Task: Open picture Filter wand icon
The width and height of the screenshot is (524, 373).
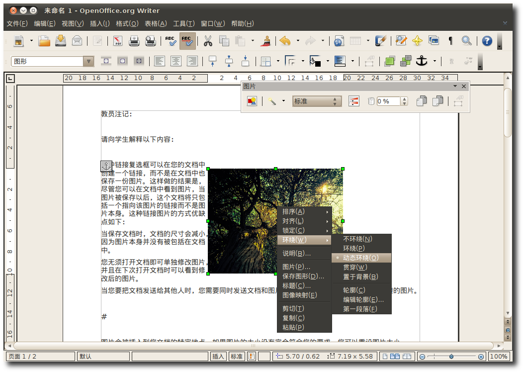Action: tap(272, 101)
